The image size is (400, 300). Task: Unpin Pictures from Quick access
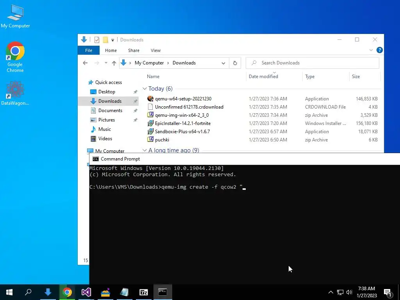136,120
